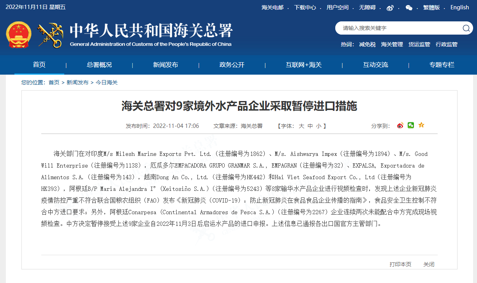Image resolution: width=477 pixels, height=283 pixels.
Task: Click the Weibo icon in the top bar
Action: click(391, 7)
